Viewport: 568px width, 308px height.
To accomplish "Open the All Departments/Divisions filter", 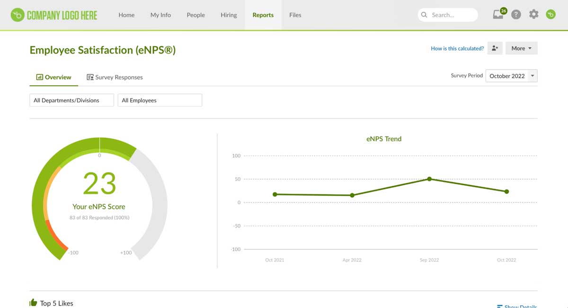I will 71,100.
